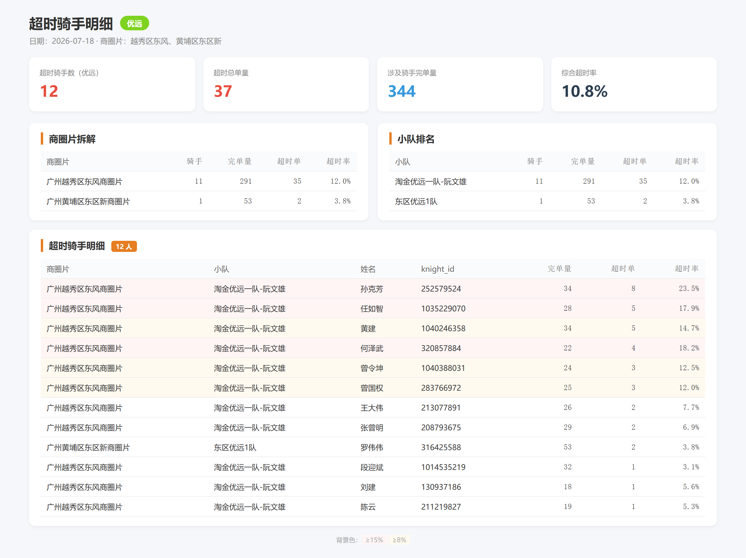Click 淘金优远一队-阮文雄 in the 小队排名 table
Screen dimensions: 746x558
point(431,182)
